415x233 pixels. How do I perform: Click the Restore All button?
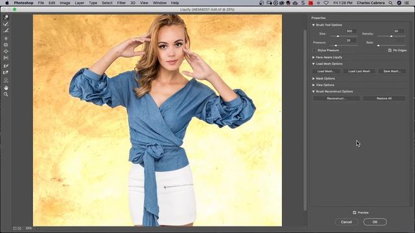(384, 98)
